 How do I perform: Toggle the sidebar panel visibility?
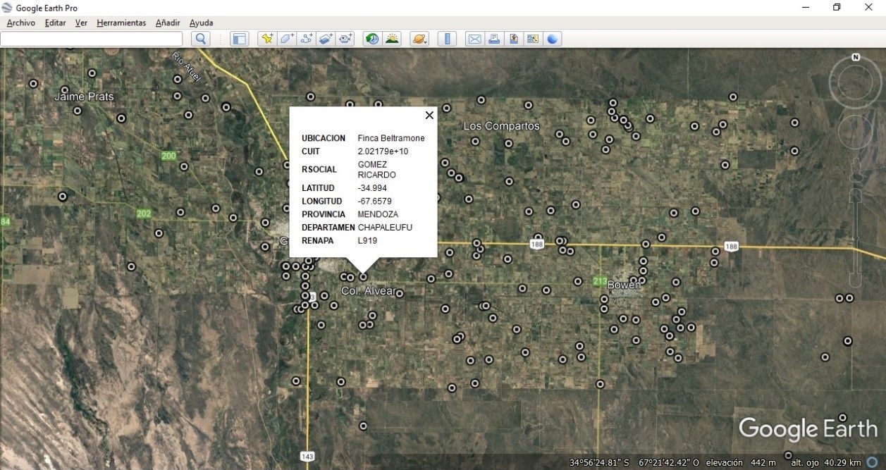click(240, 39)
